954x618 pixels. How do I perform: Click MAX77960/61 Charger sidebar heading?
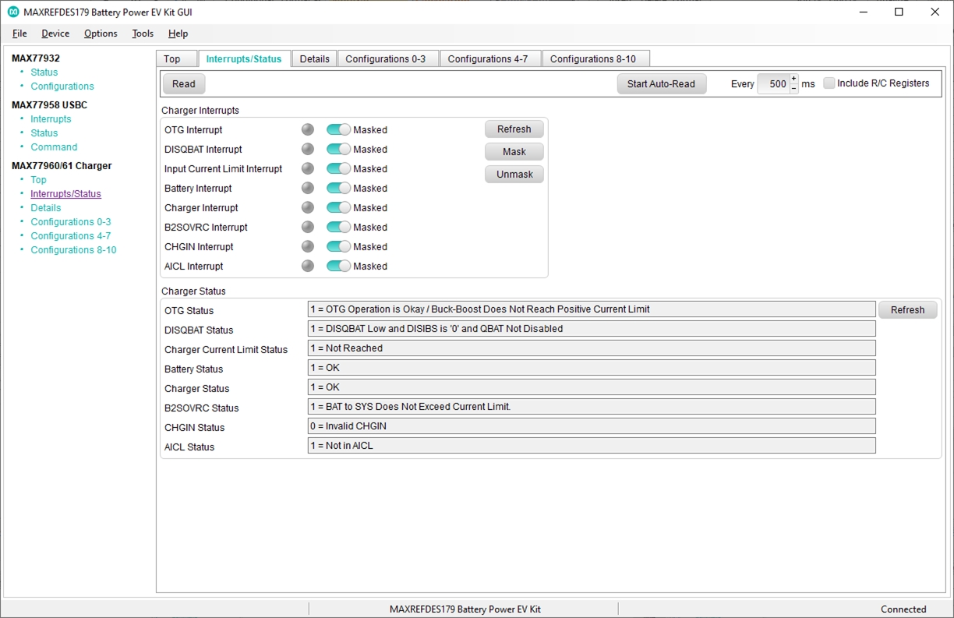(x=62, y=166)
